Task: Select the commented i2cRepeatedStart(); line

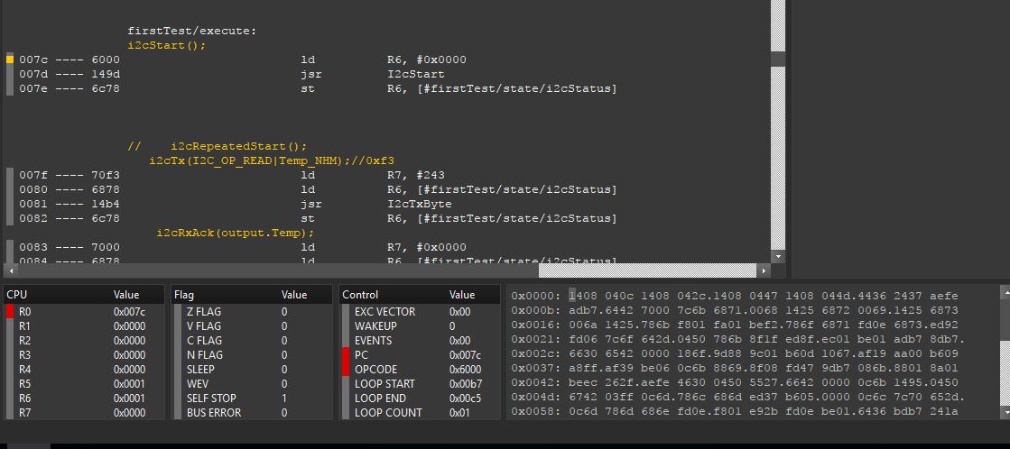Action: click(217, 146)
